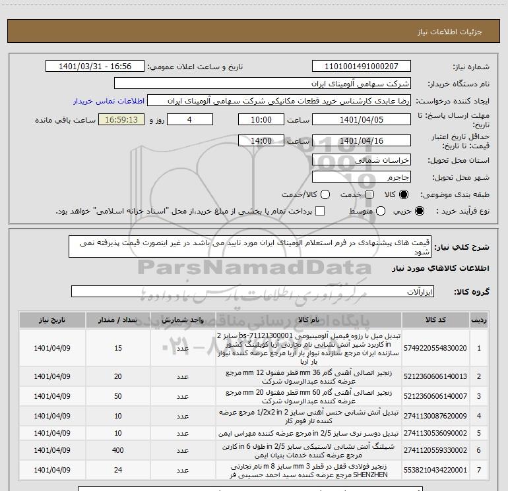Click the buyer name field شرکت سهامی آلومینای ایران

tap(263, 84)
